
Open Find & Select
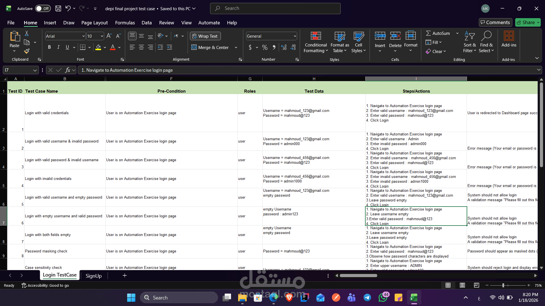pyautogui.click(x=487, y=42)
